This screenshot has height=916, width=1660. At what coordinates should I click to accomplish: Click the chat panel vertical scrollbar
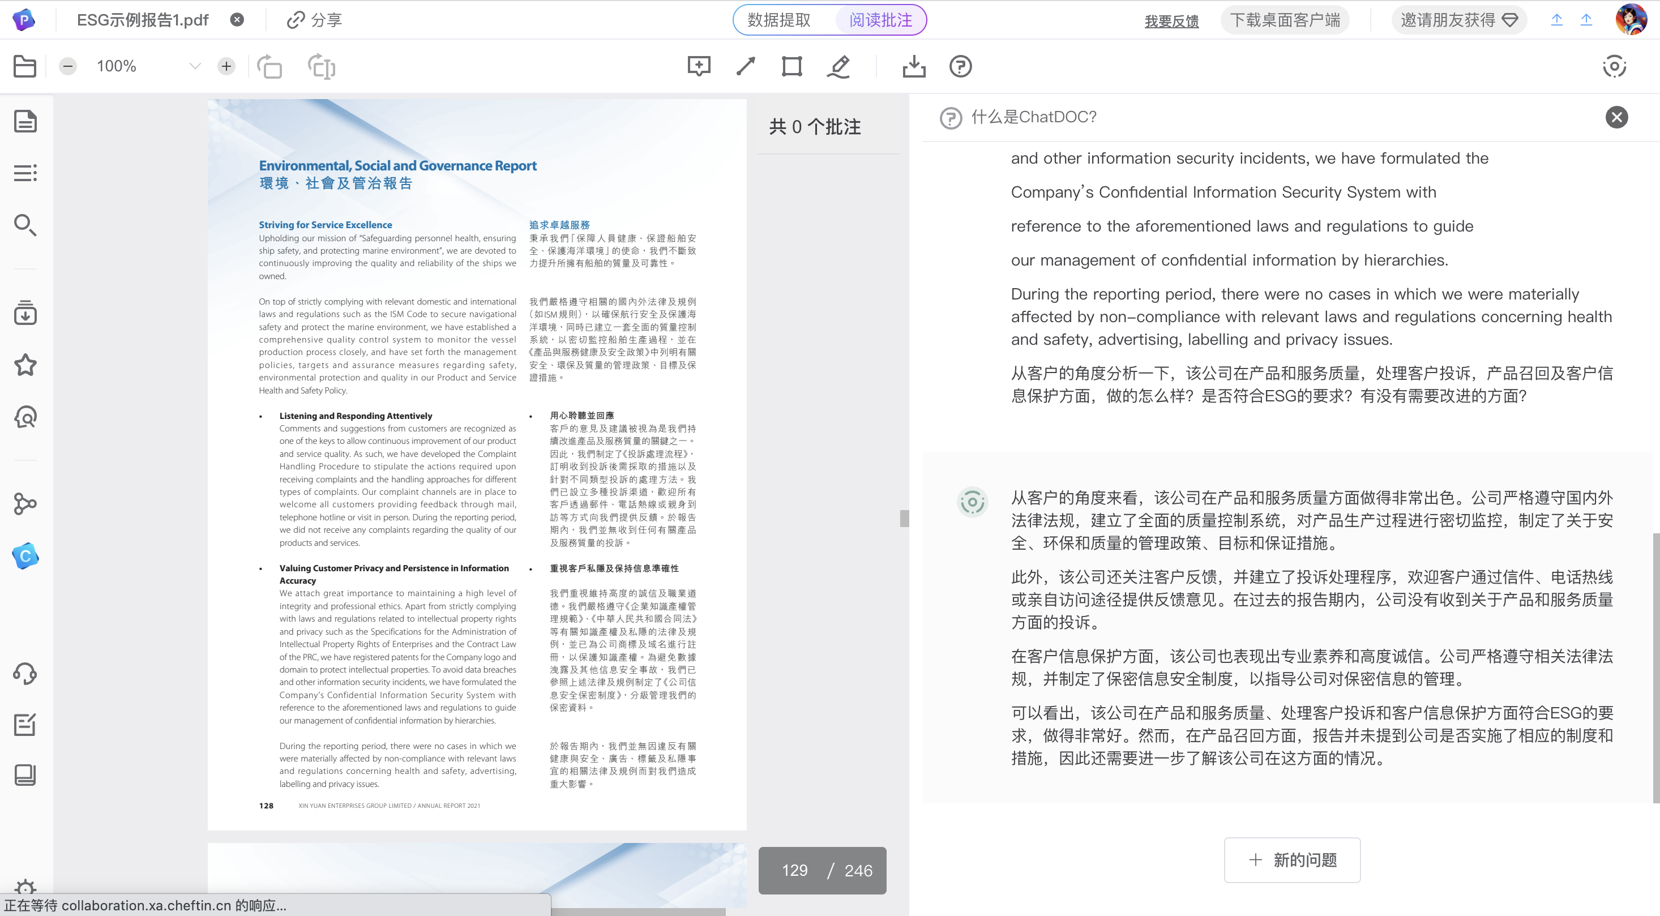[x=1655, y=668]
